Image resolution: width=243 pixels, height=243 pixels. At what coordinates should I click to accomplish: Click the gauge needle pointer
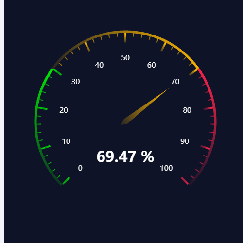(x=145, y=107)
